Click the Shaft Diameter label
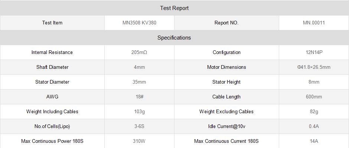This screenshot has height=148, width=349. point(52,67)
